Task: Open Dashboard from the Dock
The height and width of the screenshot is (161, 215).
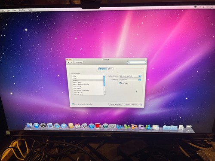Action: pyautogui.click(x=43, y=126)
